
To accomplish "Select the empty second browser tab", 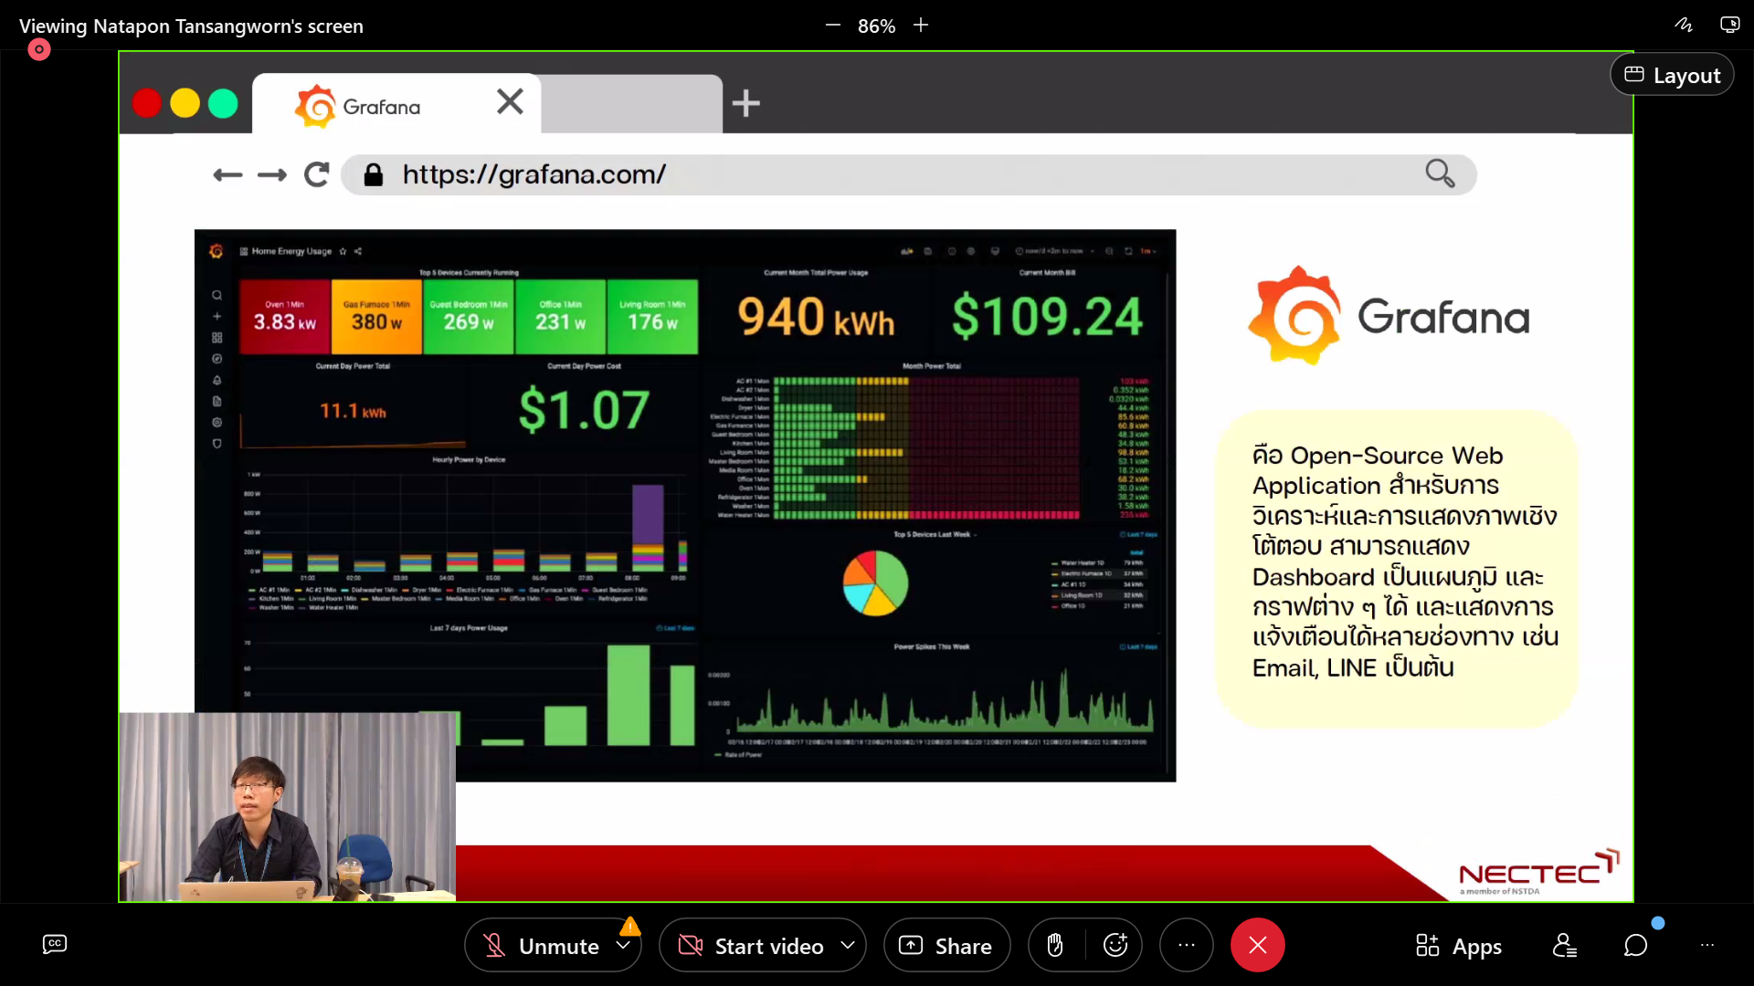I will click(631, 104).
